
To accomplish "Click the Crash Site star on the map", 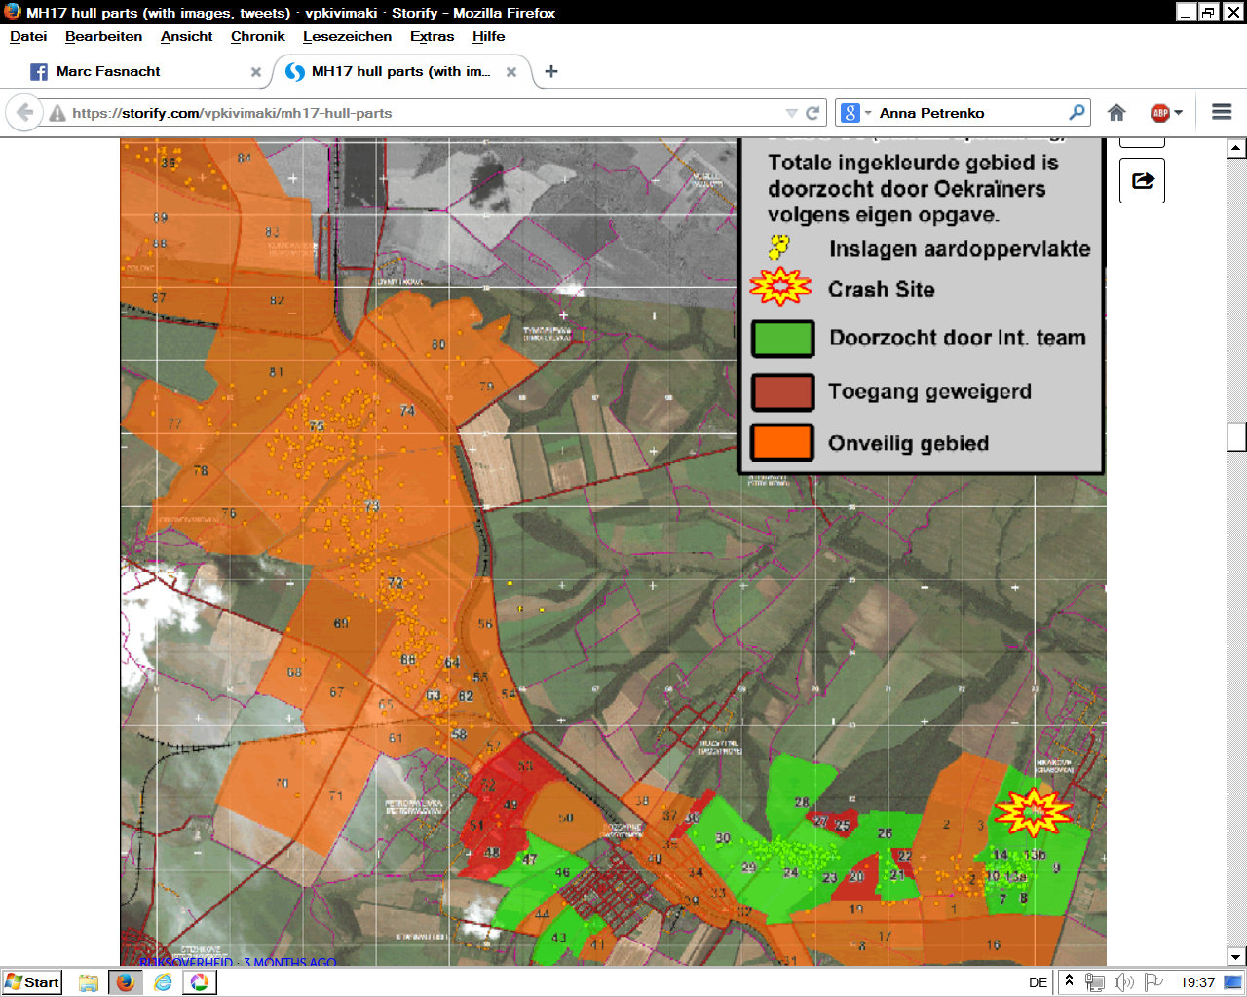I will (x=1033, y=813).
